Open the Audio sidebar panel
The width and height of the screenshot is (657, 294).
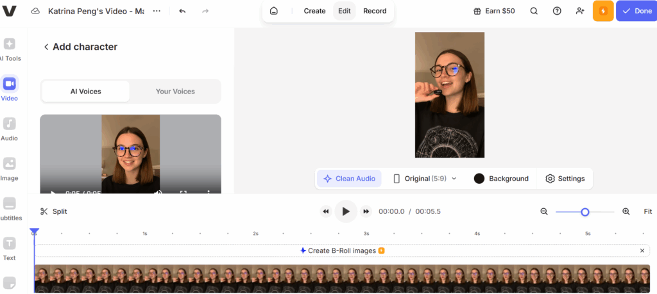point(10,129)
